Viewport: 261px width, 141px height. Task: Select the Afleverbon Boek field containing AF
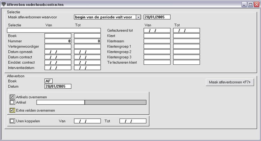tap(49, 81)
